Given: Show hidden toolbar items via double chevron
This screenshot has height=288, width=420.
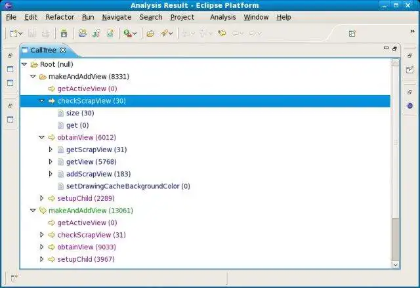Looking at the screenshot, I should (x=412, y=31).
